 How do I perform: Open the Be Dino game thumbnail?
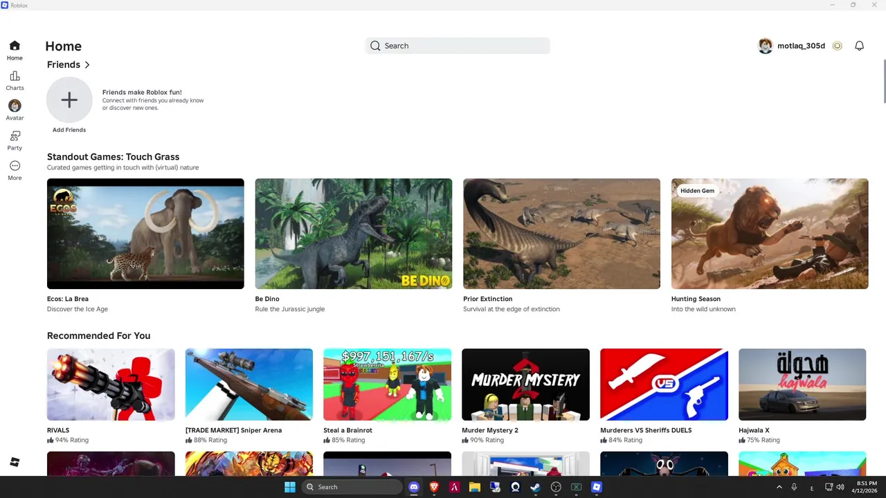click(354, 234)
